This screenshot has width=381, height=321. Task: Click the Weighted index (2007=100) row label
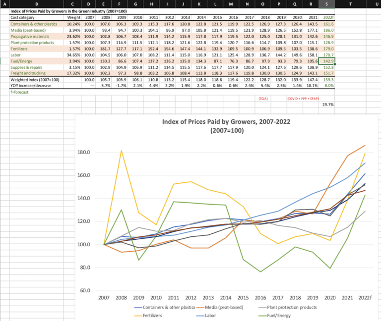point(32,79)
